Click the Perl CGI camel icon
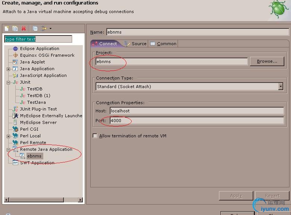The height and width of the screenshot is (215, 291). (15, 129)
